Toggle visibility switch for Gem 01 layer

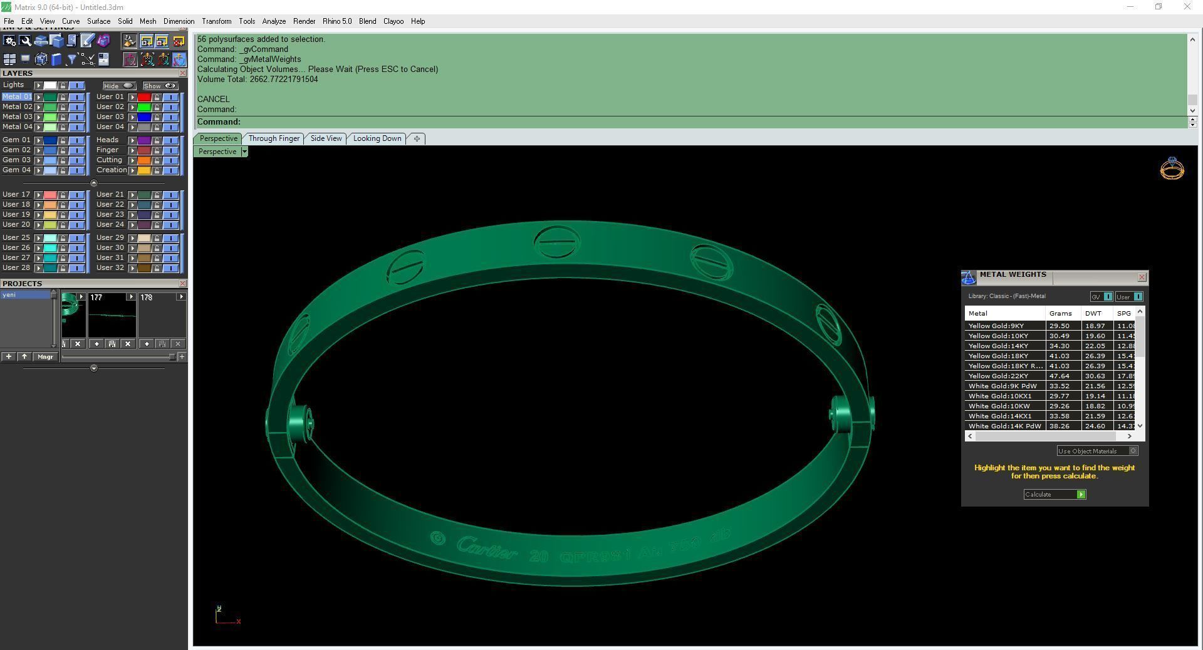tap(76, 140)
